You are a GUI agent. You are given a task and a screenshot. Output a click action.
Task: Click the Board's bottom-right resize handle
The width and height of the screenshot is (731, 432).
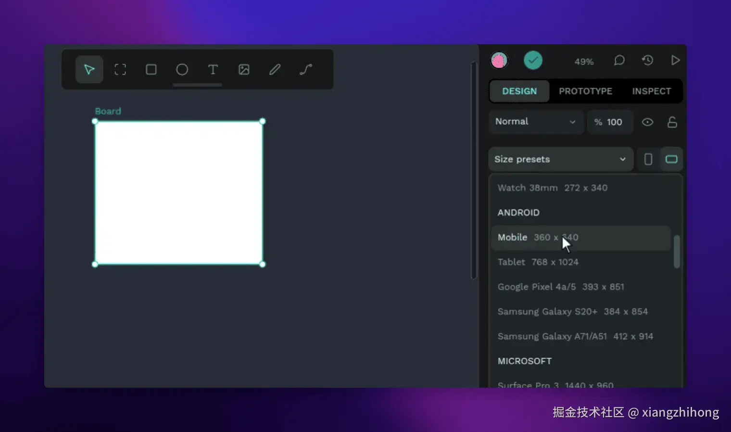(x=263, y=264)
